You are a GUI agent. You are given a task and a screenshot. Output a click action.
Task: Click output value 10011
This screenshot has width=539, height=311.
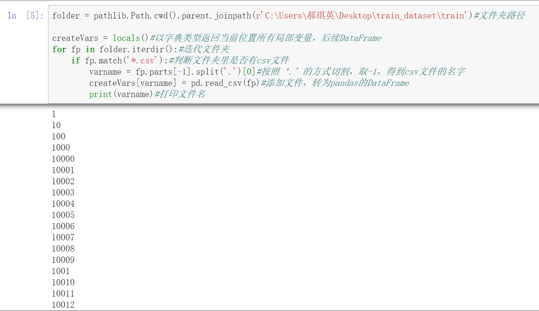[x=63, y=294]
